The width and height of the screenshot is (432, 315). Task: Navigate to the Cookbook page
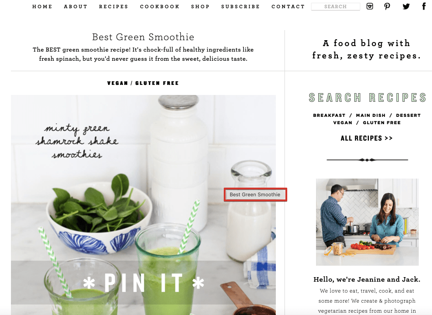tap(160, 6)
